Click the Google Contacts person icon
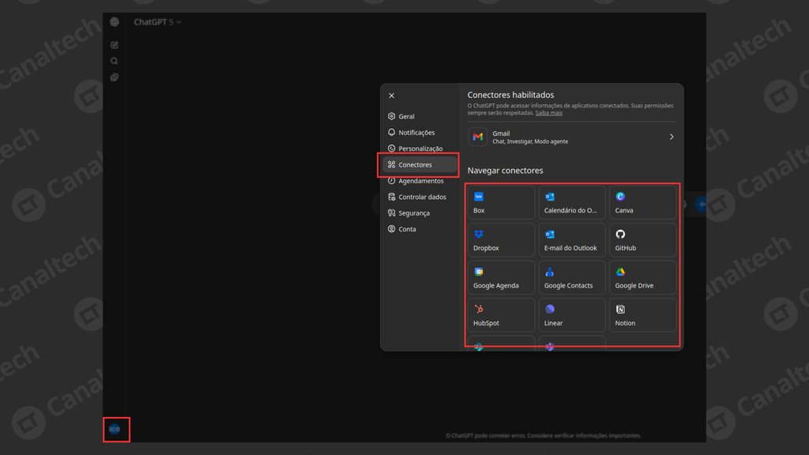 550,272
